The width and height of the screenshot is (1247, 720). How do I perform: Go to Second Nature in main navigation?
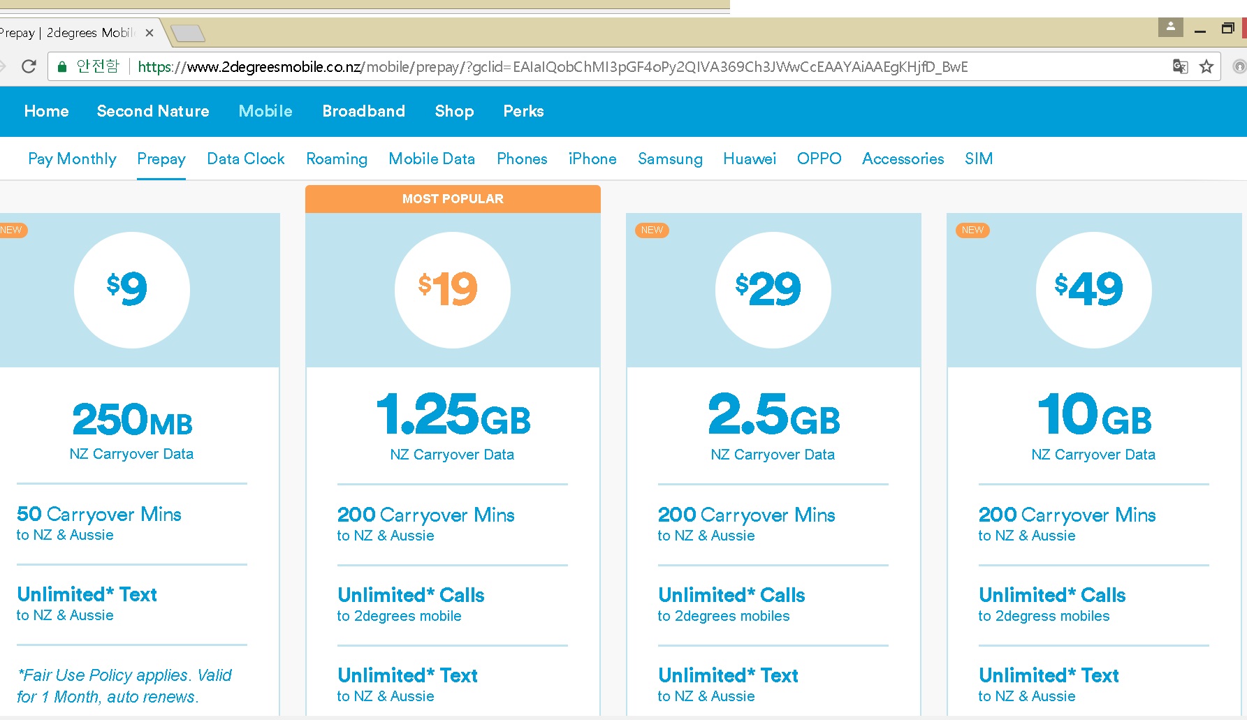[153, 112]
